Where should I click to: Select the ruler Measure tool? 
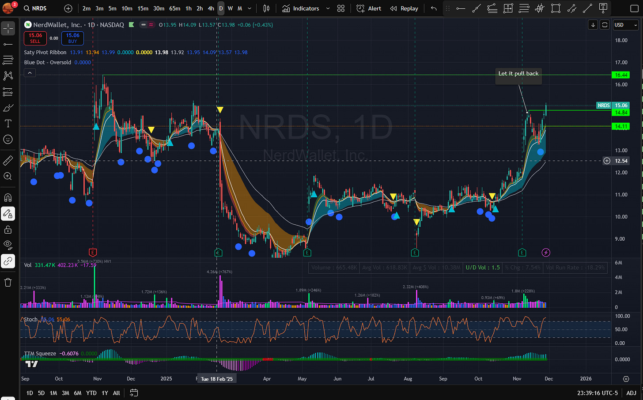(x=8, y=161)
